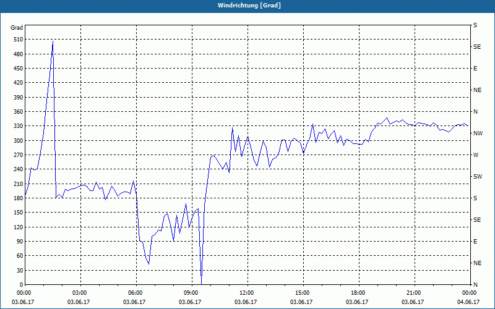Select the 120 y-axis tick label
Screen dimensions: 495x309
tap(19, 227)
